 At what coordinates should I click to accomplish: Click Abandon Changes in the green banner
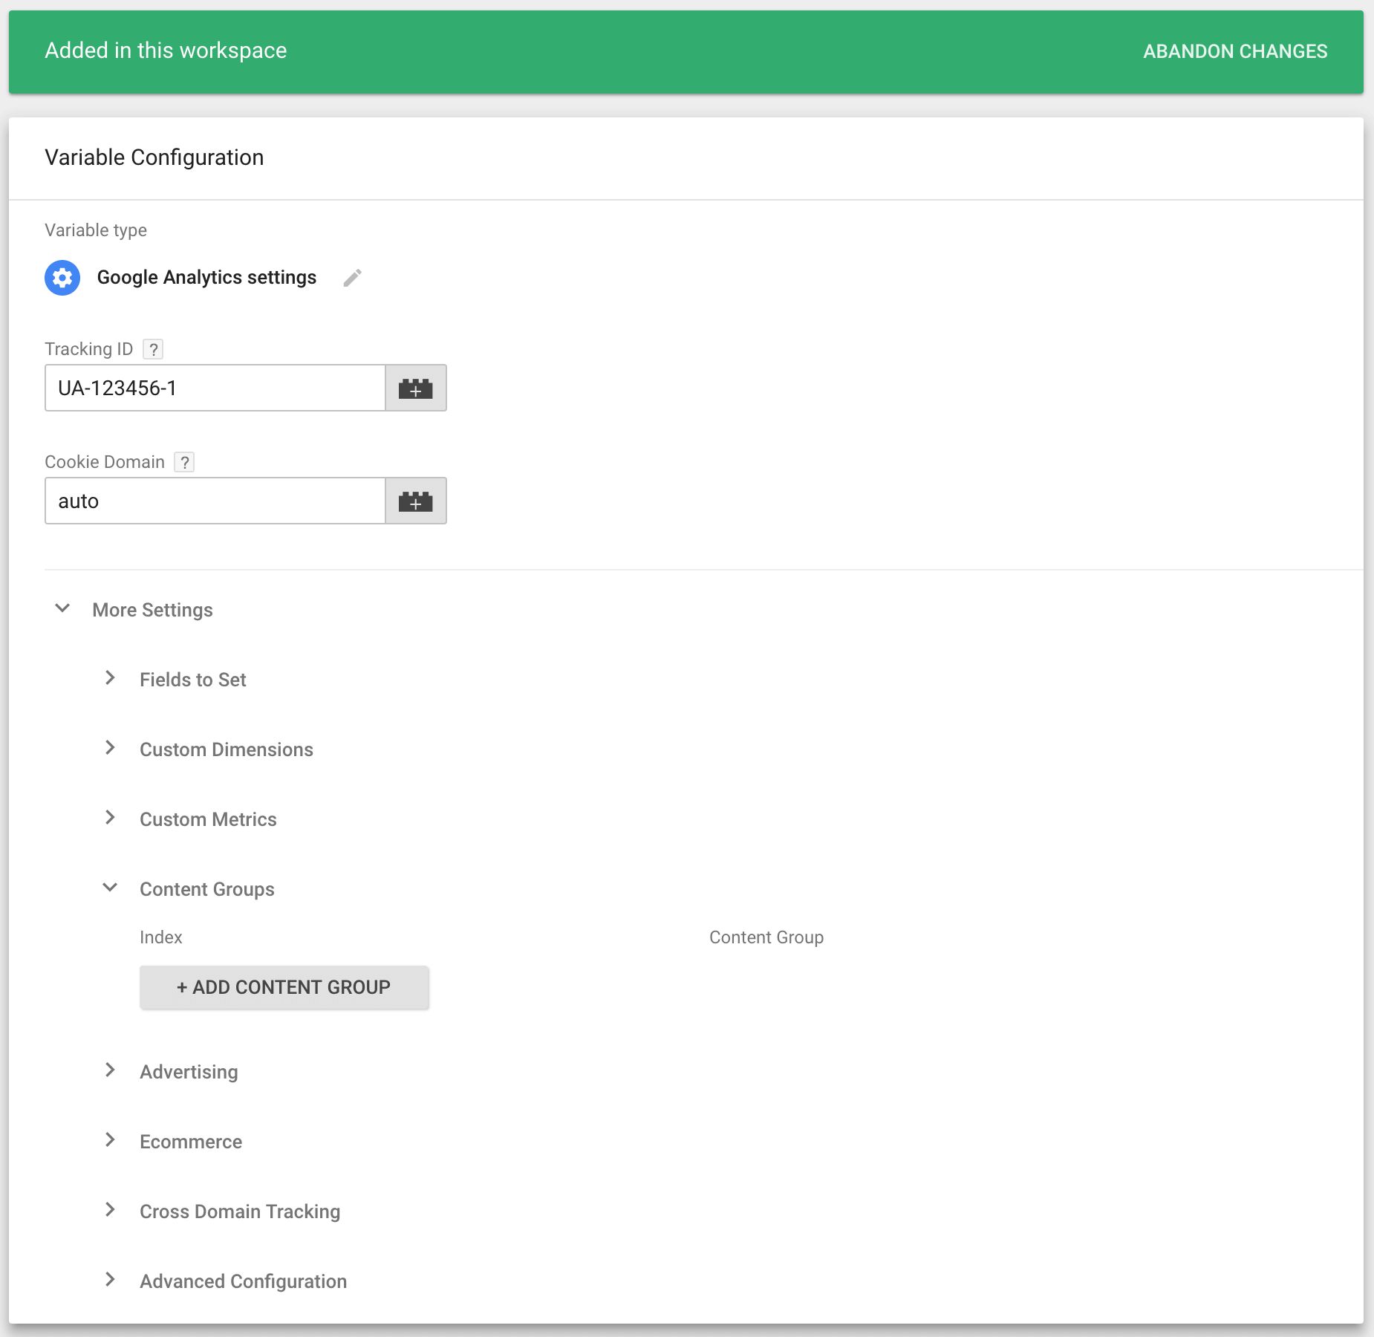(1234, 51)
